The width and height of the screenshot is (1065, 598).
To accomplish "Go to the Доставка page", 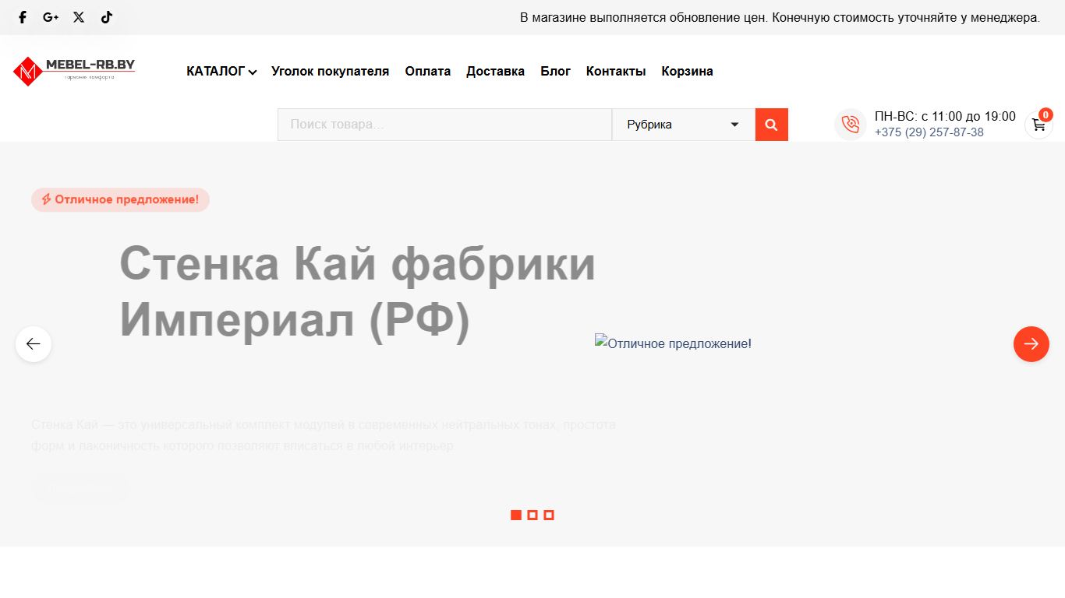I will [x=496, y=72].
